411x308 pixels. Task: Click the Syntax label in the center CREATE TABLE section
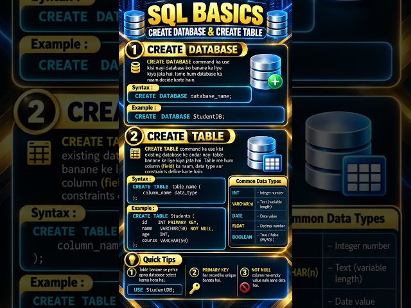click(x=141, y=179)
